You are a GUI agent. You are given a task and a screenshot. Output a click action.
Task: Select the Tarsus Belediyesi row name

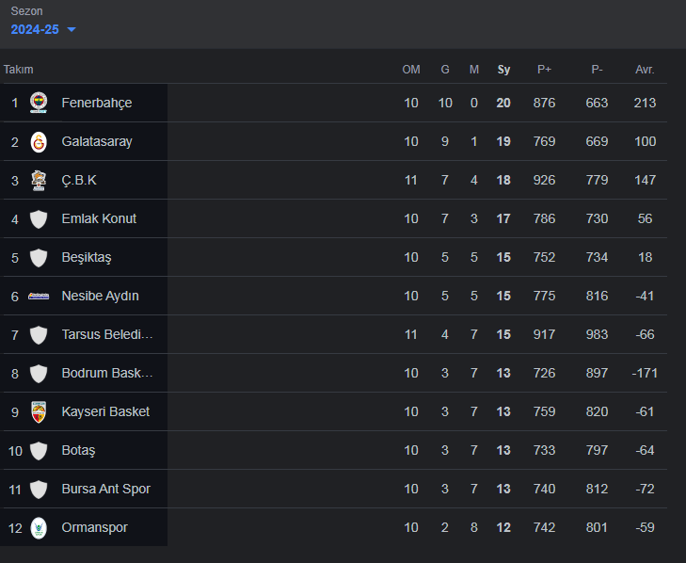pyautogui.click(x=106, y=334)
